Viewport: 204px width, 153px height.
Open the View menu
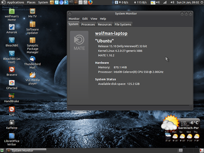click(x=94, y=19)
